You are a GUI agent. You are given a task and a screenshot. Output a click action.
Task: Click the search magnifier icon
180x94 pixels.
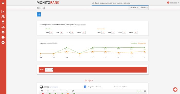(93, 3)
